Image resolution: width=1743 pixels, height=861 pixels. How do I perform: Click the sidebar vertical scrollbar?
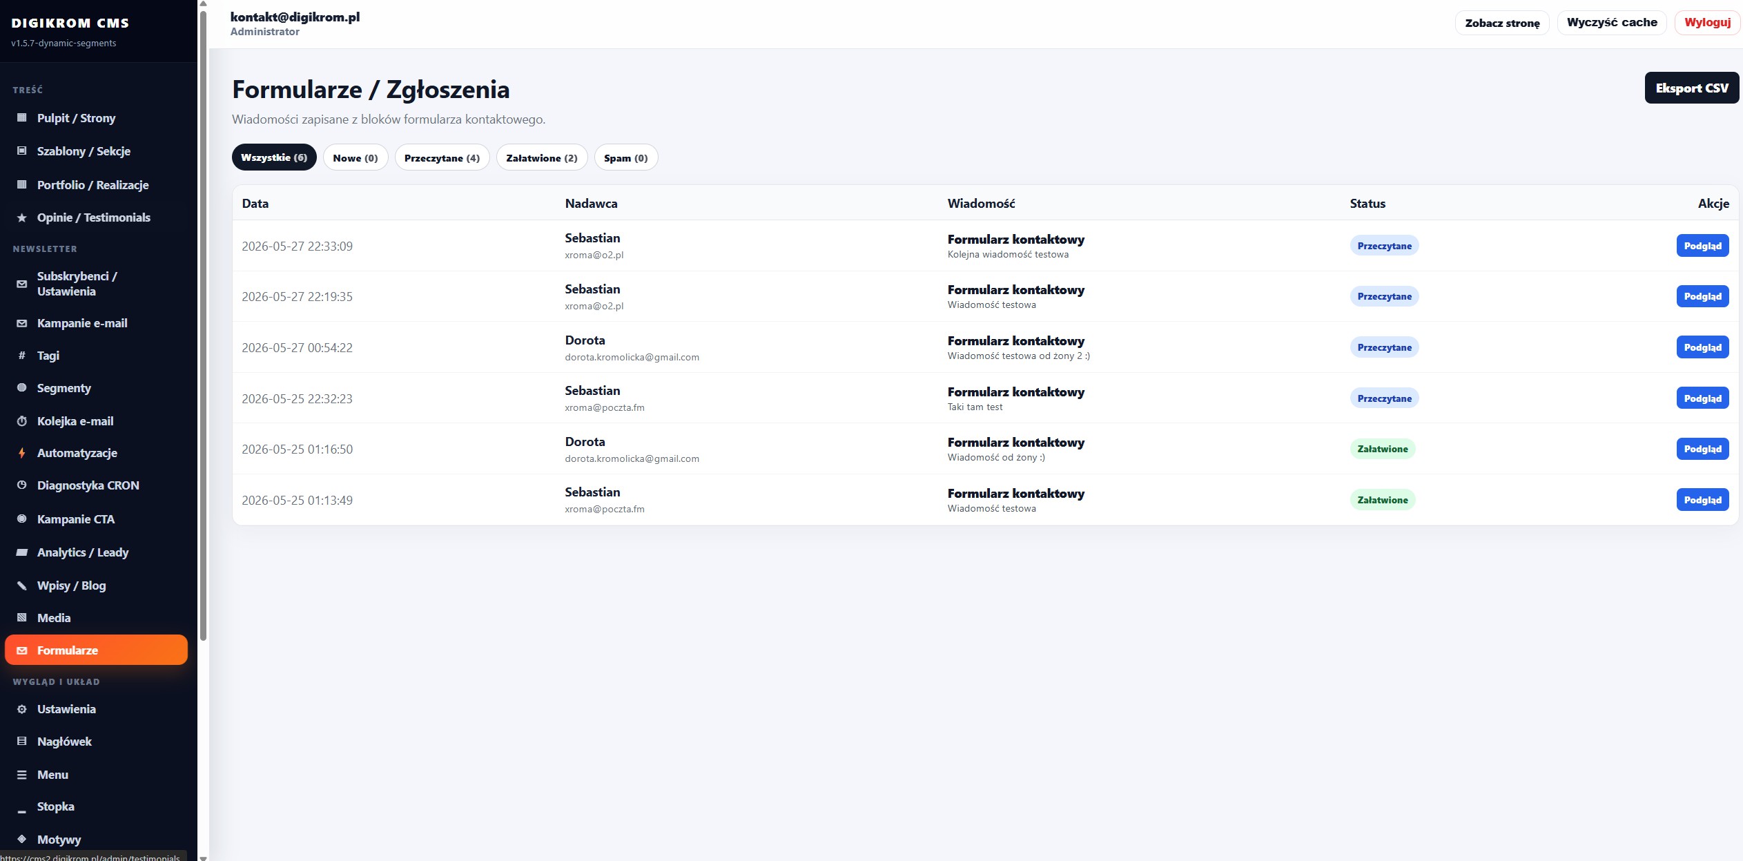point(203,325)
